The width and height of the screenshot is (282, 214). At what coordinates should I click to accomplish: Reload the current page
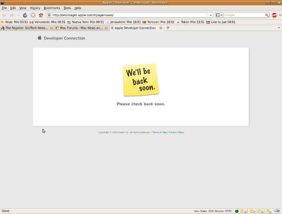[x=25, y=15]
